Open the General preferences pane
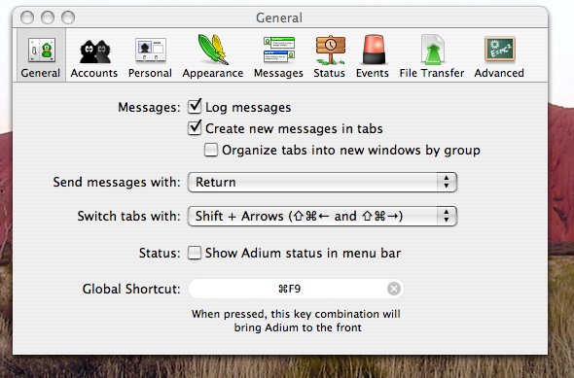The image size is (574, 378). pos(41,55)
